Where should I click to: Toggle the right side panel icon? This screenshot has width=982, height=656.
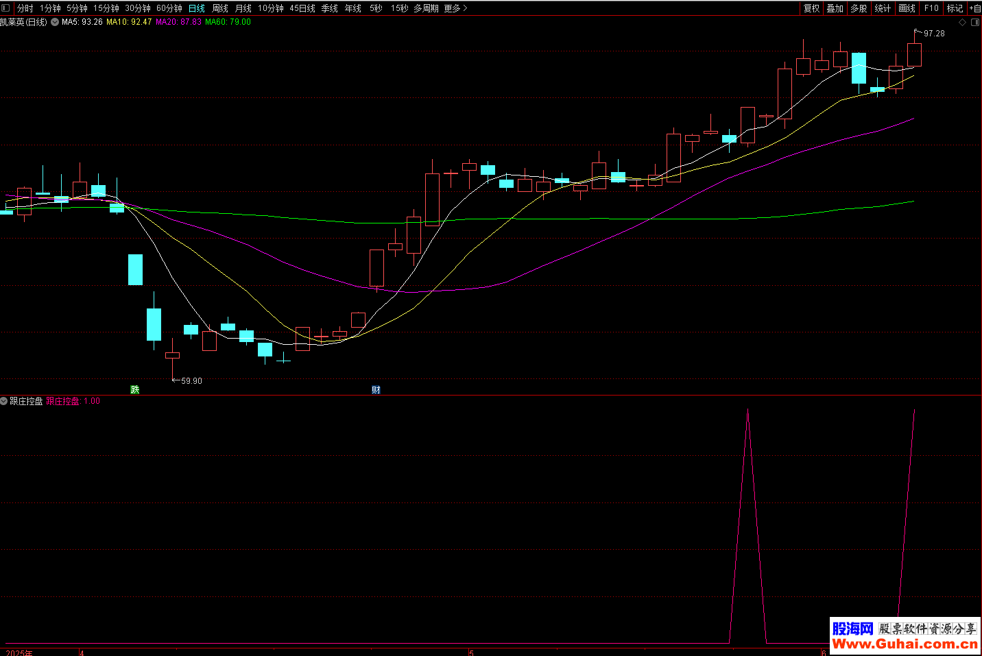pyautogui.click(x=975, y=23)
